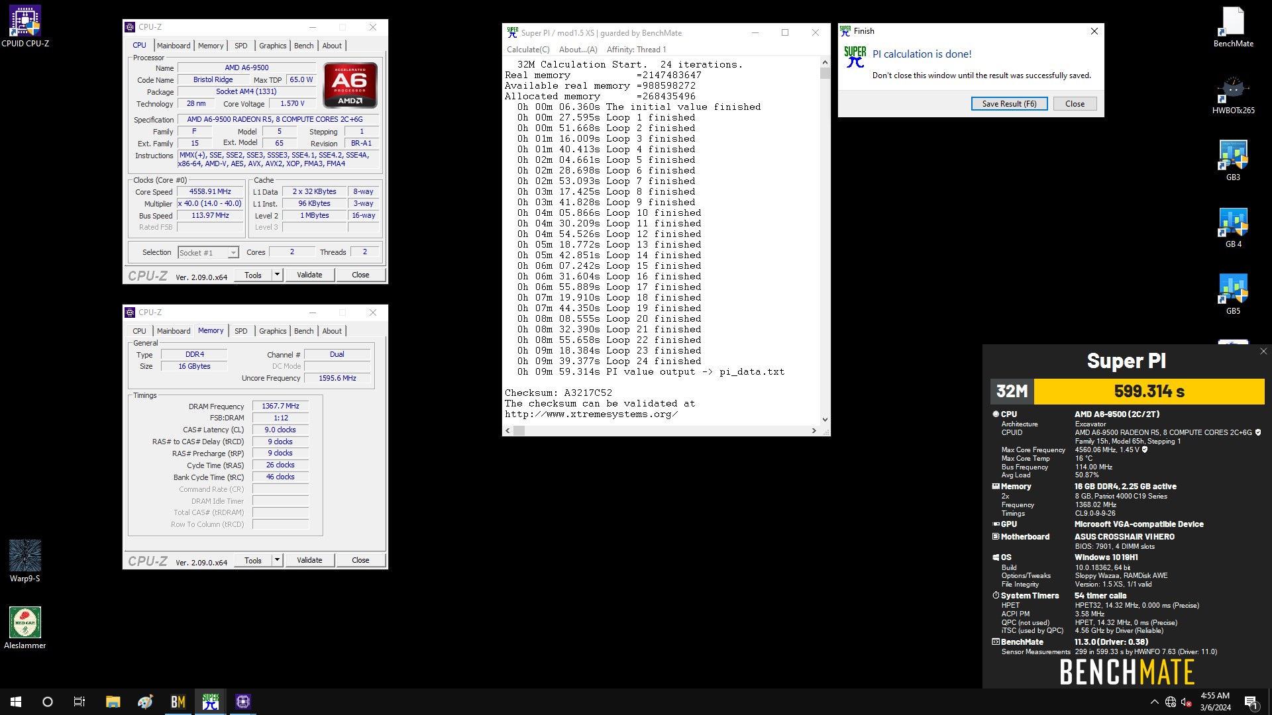Open the notification center icon
The image size is (1272, 715).
click(x=1251, y=702)
